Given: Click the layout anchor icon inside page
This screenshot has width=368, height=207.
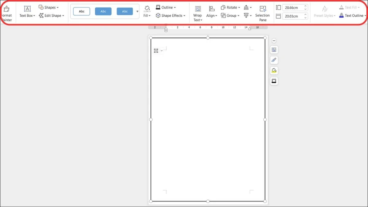Looking at the screenshot, I should (156, 51).
